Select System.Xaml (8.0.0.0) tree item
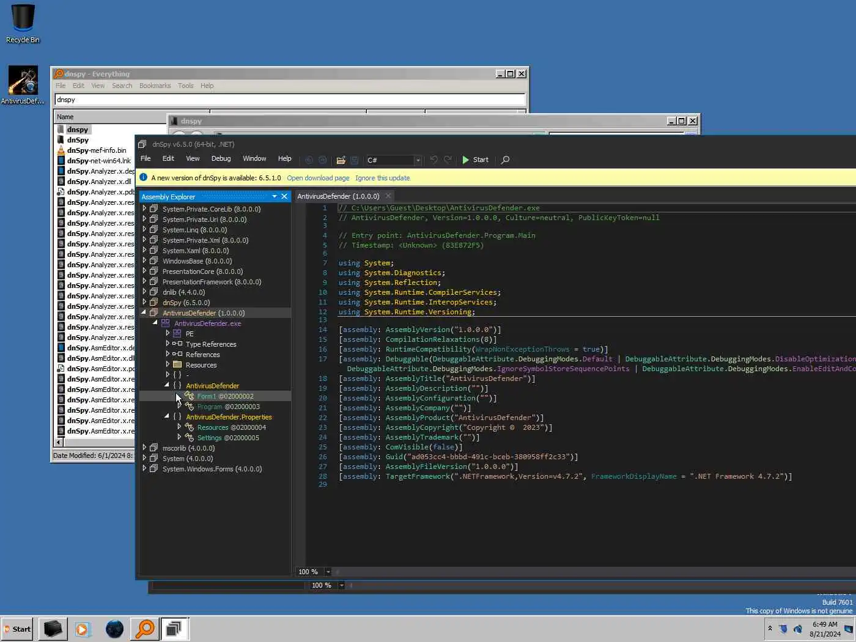Screen dimensions: 856x642 tap(195, 251)
